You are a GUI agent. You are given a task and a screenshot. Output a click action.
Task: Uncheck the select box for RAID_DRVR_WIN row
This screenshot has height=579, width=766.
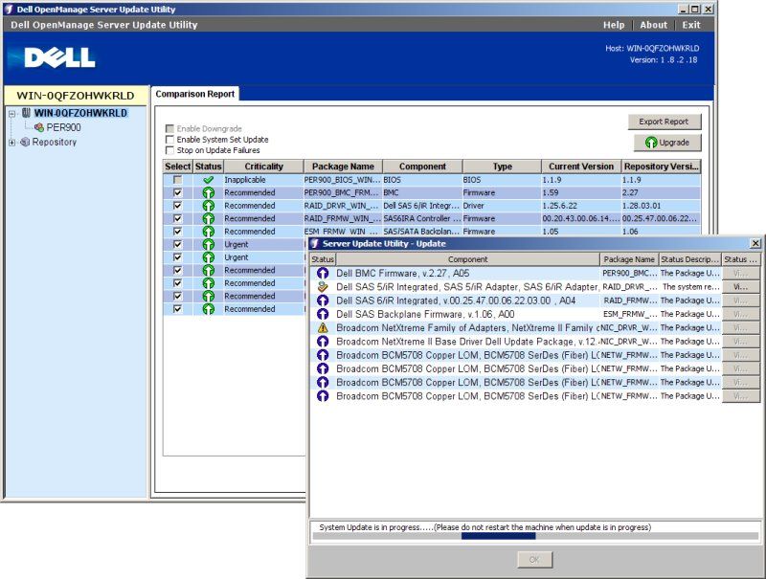[177, 206]
